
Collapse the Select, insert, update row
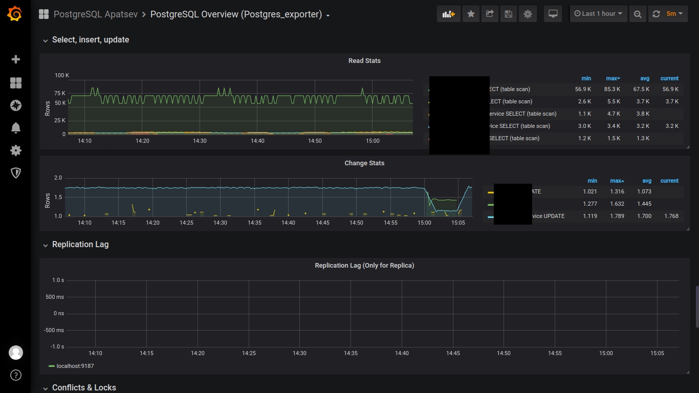tap(90, 40)
